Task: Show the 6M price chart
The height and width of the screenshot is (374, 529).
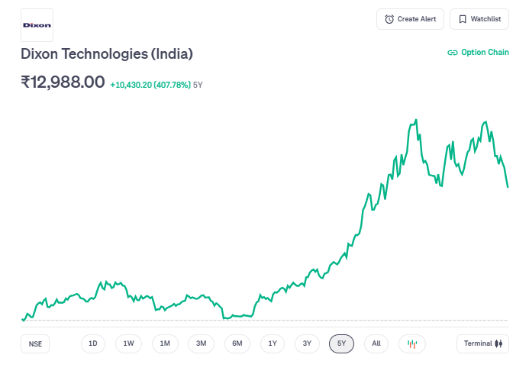Action: 237,343
